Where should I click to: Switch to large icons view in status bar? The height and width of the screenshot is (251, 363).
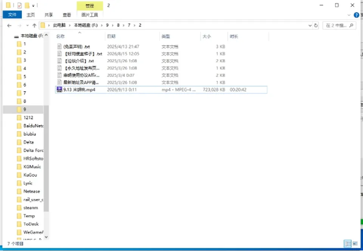(x=355, y=243)
